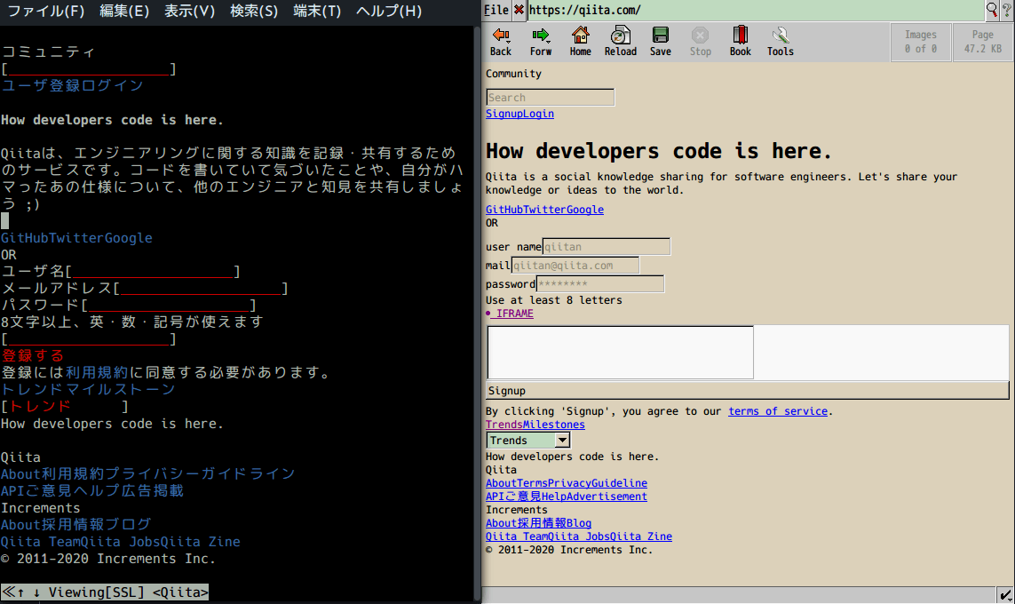Click the Images 0 of 0 indicator

click(921, 42)
